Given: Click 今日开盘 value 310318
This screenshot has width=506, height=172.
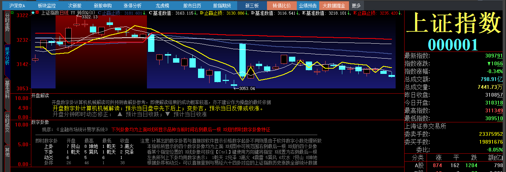Looking at the screenshot, I should pyautogui.click(x=494, y=103).
